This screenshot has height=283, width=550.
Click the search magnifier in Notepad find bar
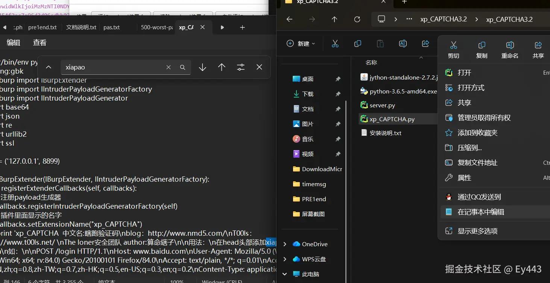pyautogui.click(x=182, y=67)
